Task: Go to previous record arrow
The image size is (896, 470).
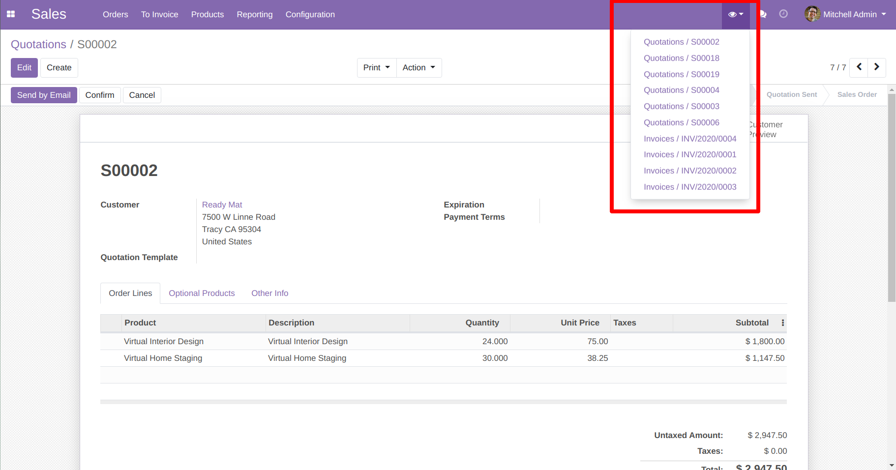Action: click(x=859, y=67)
